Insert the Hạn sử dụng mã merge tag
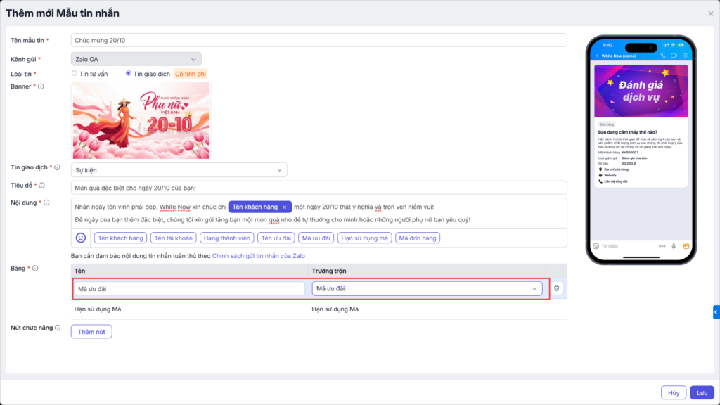The height and width of the screenshot is (405, 720). click(365, 238)
